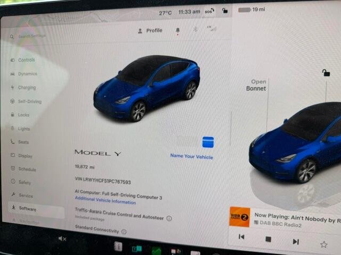Tap Open Bonnet on the car view

point(256,85)
